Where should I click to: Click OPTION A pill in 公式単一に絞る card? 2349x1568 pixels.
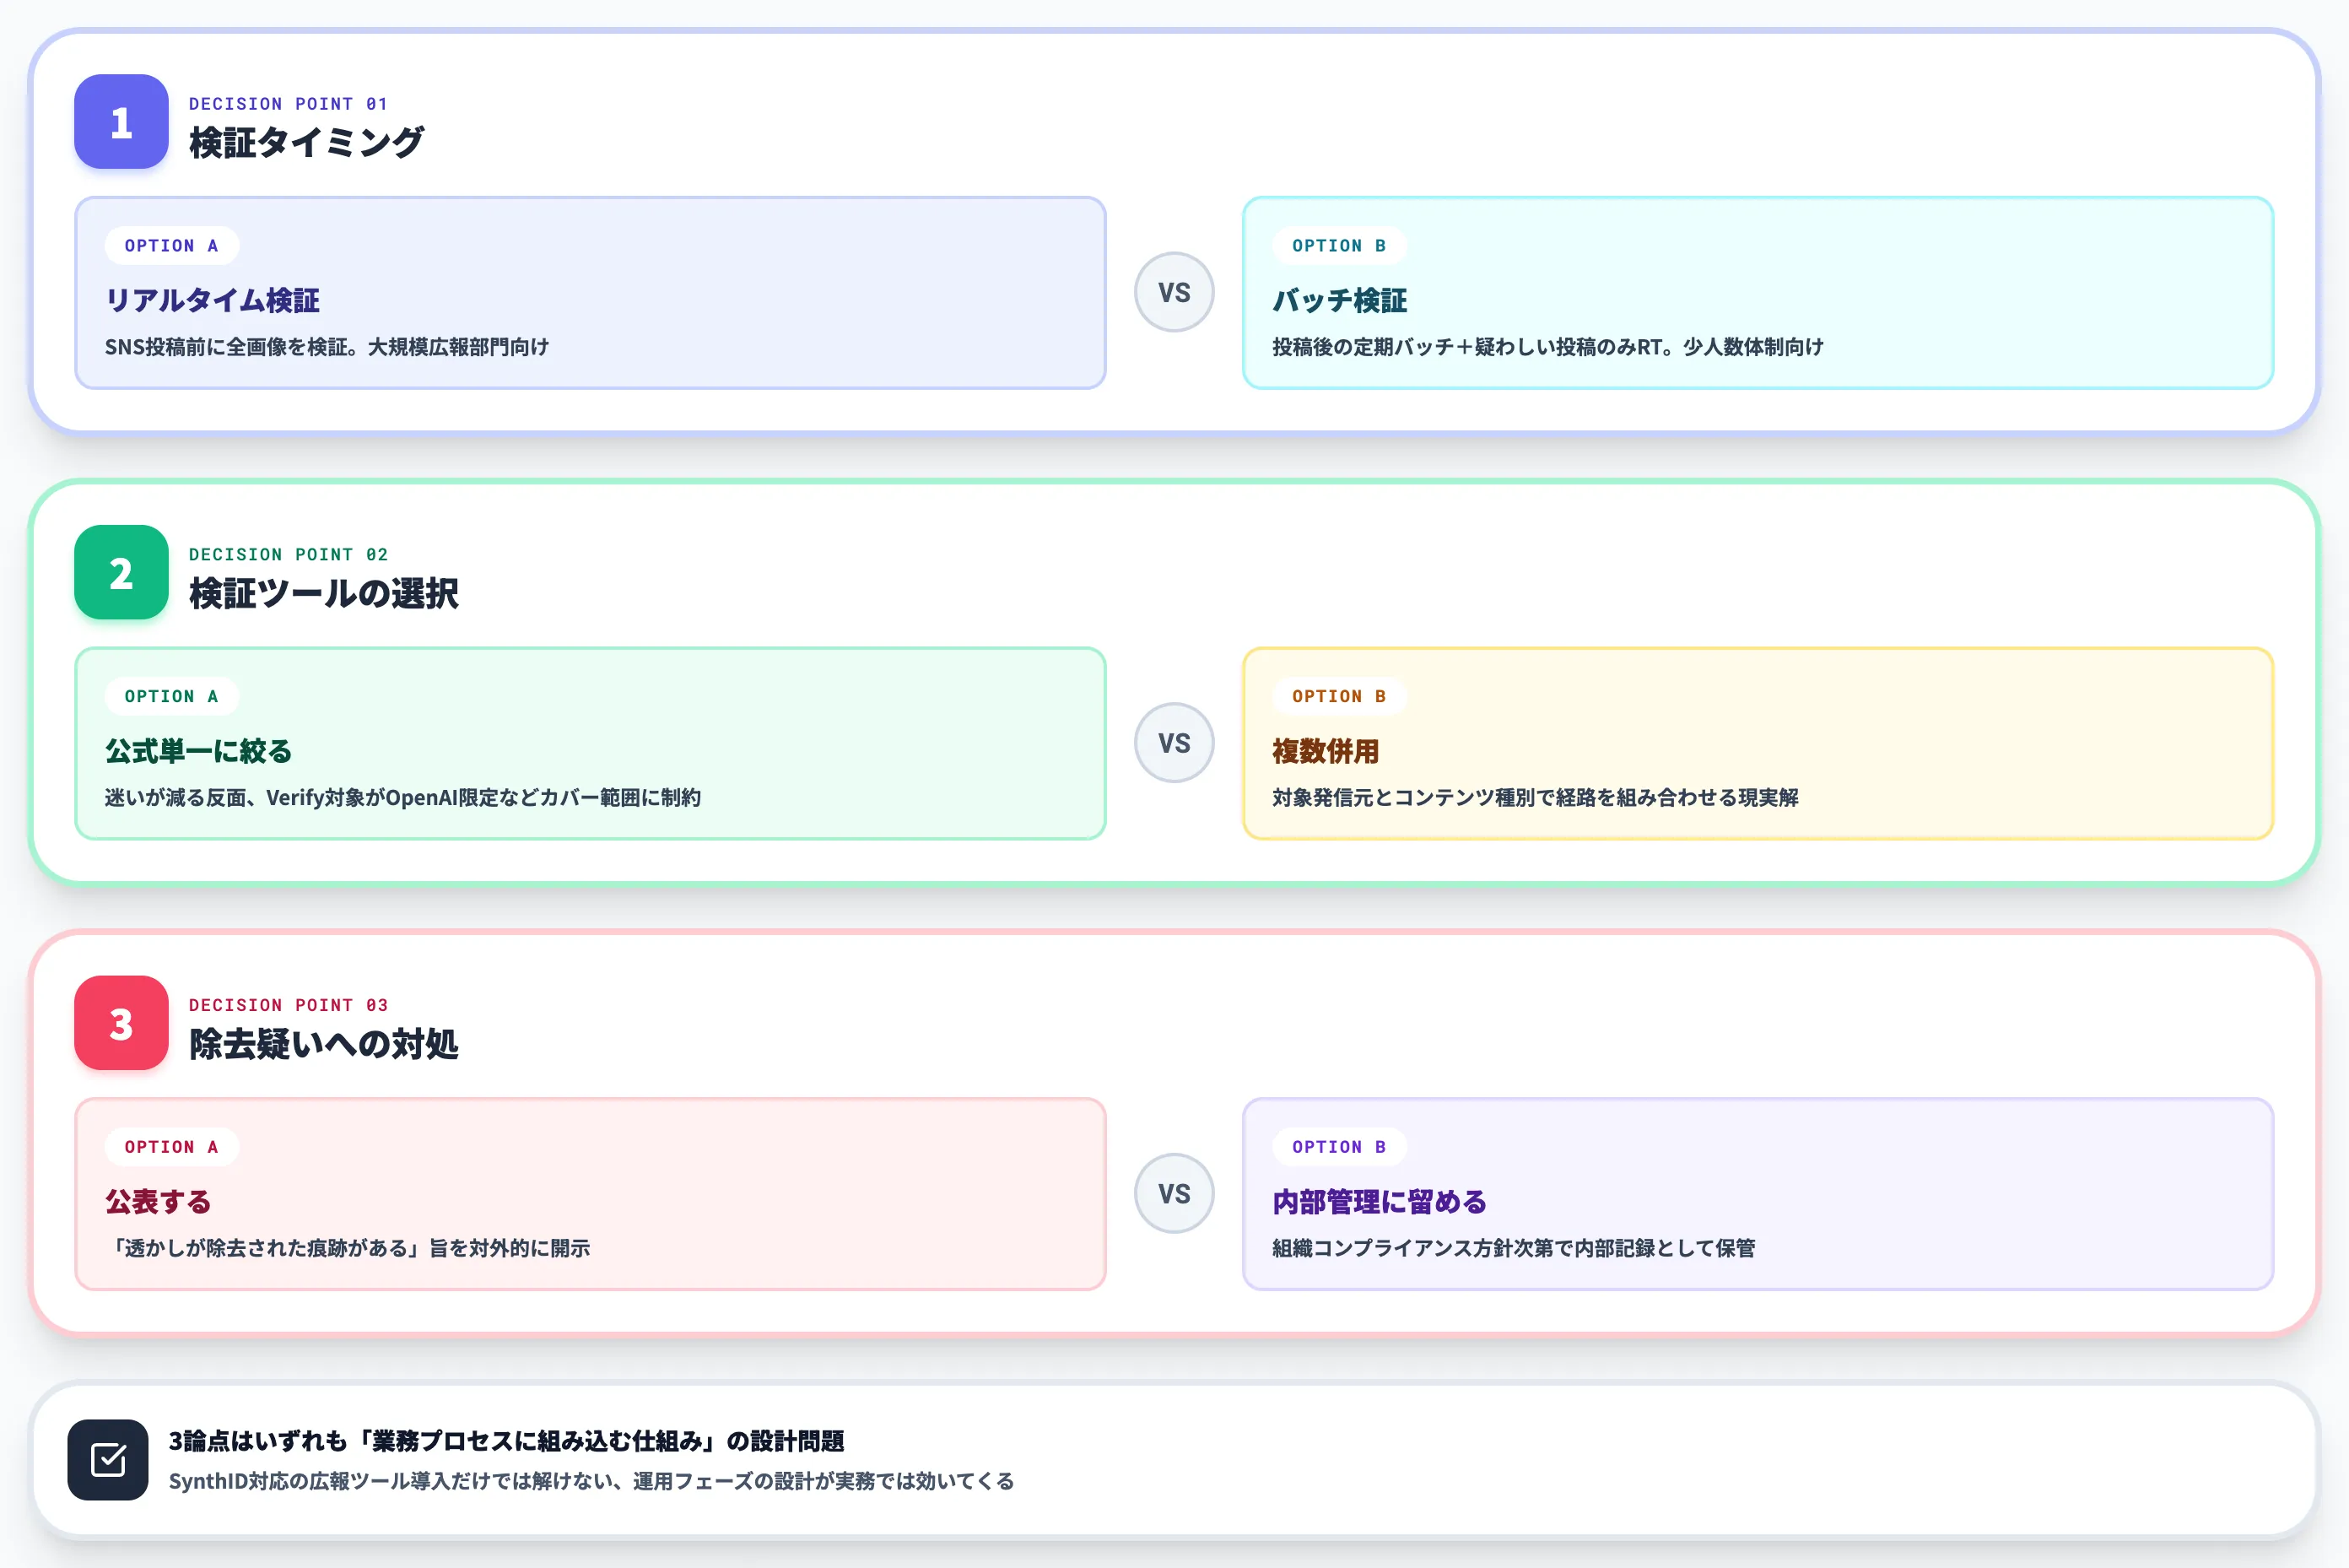pos(172,696)
